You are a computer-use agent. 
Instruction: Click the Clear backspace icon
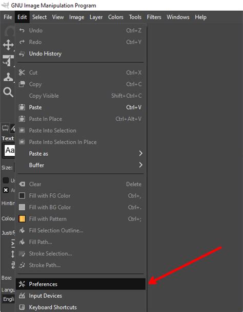(22, 184)
